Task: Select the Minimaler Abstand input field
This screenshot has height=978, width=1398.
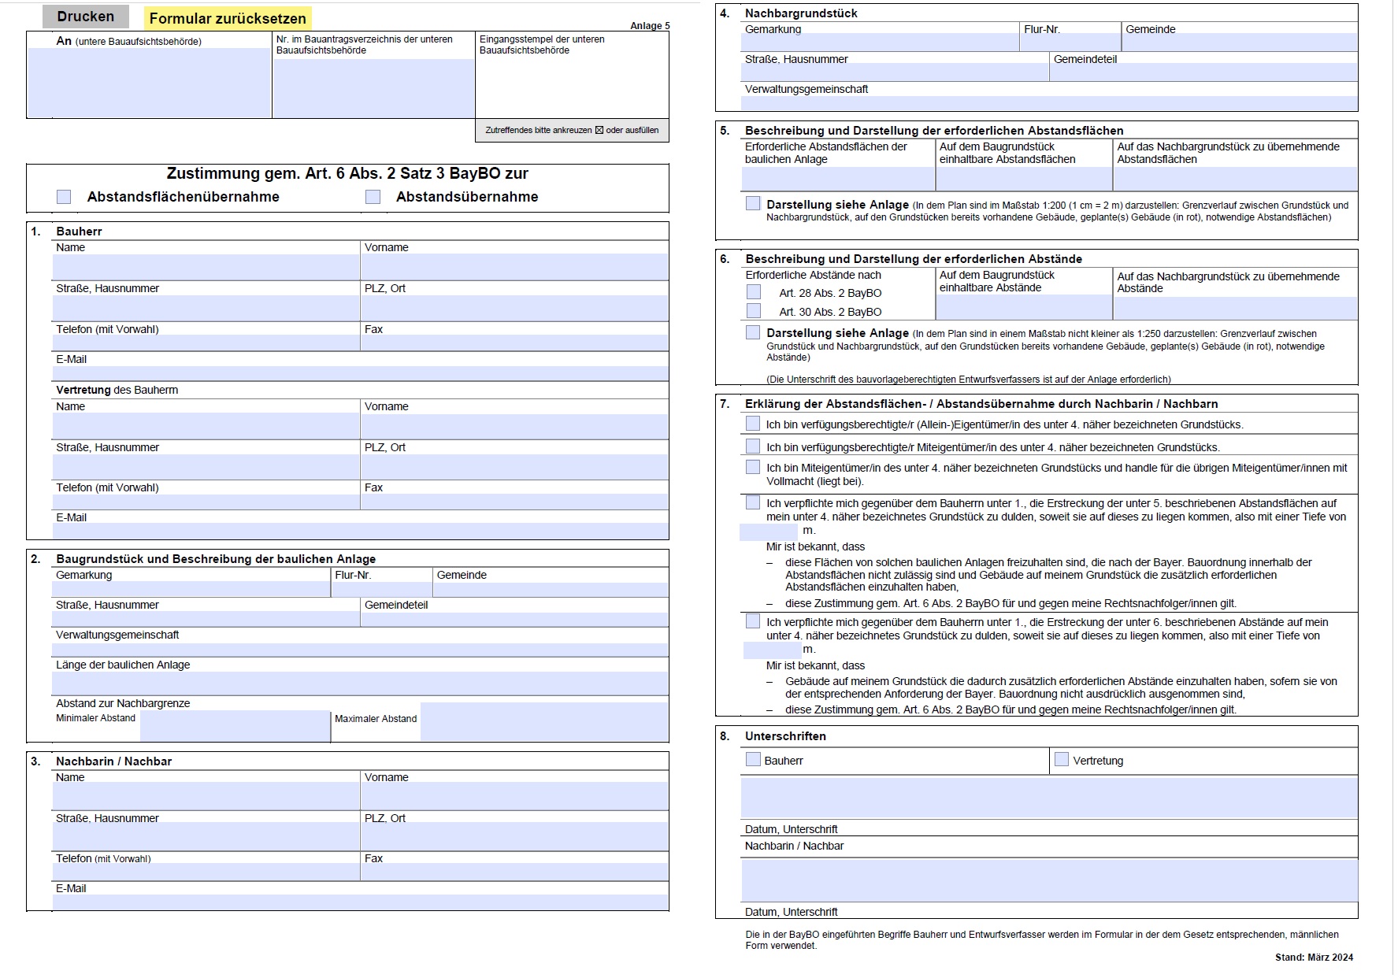Action: point(235,726)
